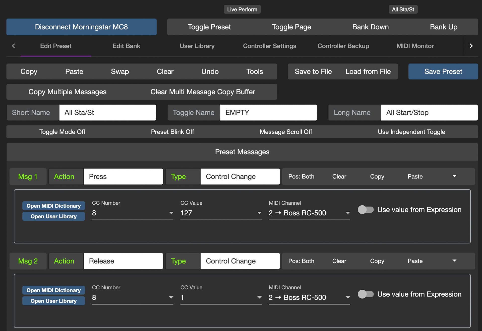482x331 pixels.
Task: Open Msg 1 CC Number dropdown
Action: (133, 213)
